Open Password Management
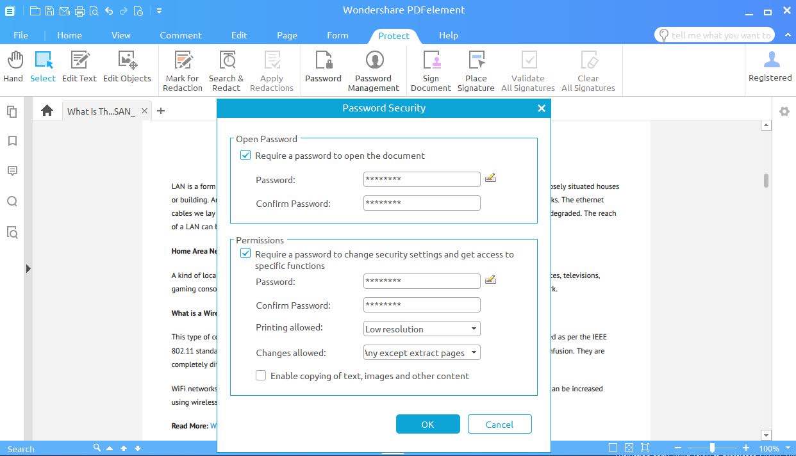 tap(374, 70)
